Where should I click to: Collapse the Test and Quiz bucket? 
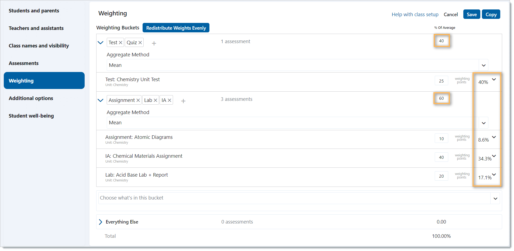pos(101,43)
